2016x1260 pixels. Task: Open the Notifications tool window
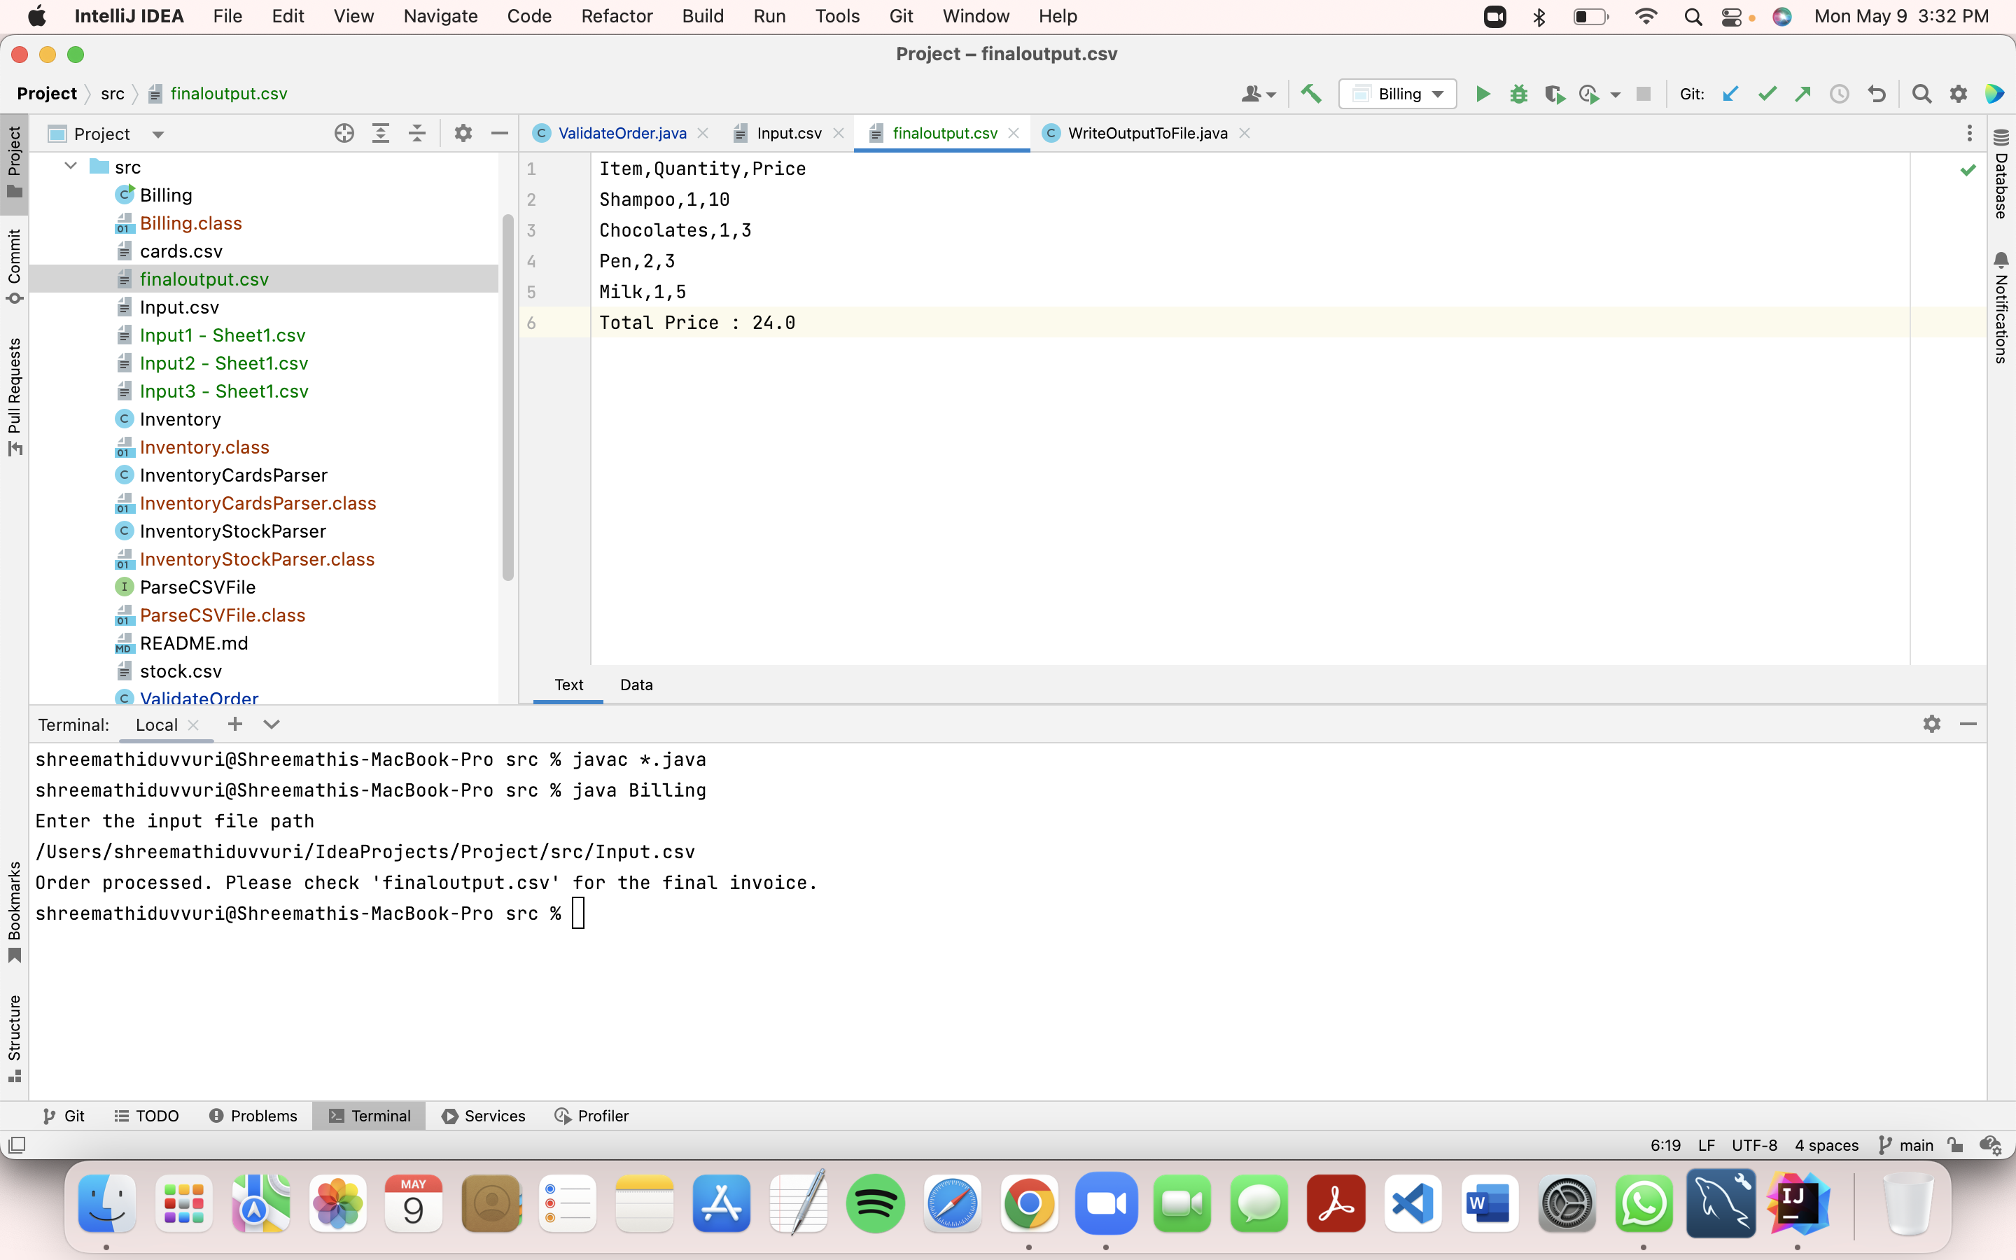[2001, 307]
